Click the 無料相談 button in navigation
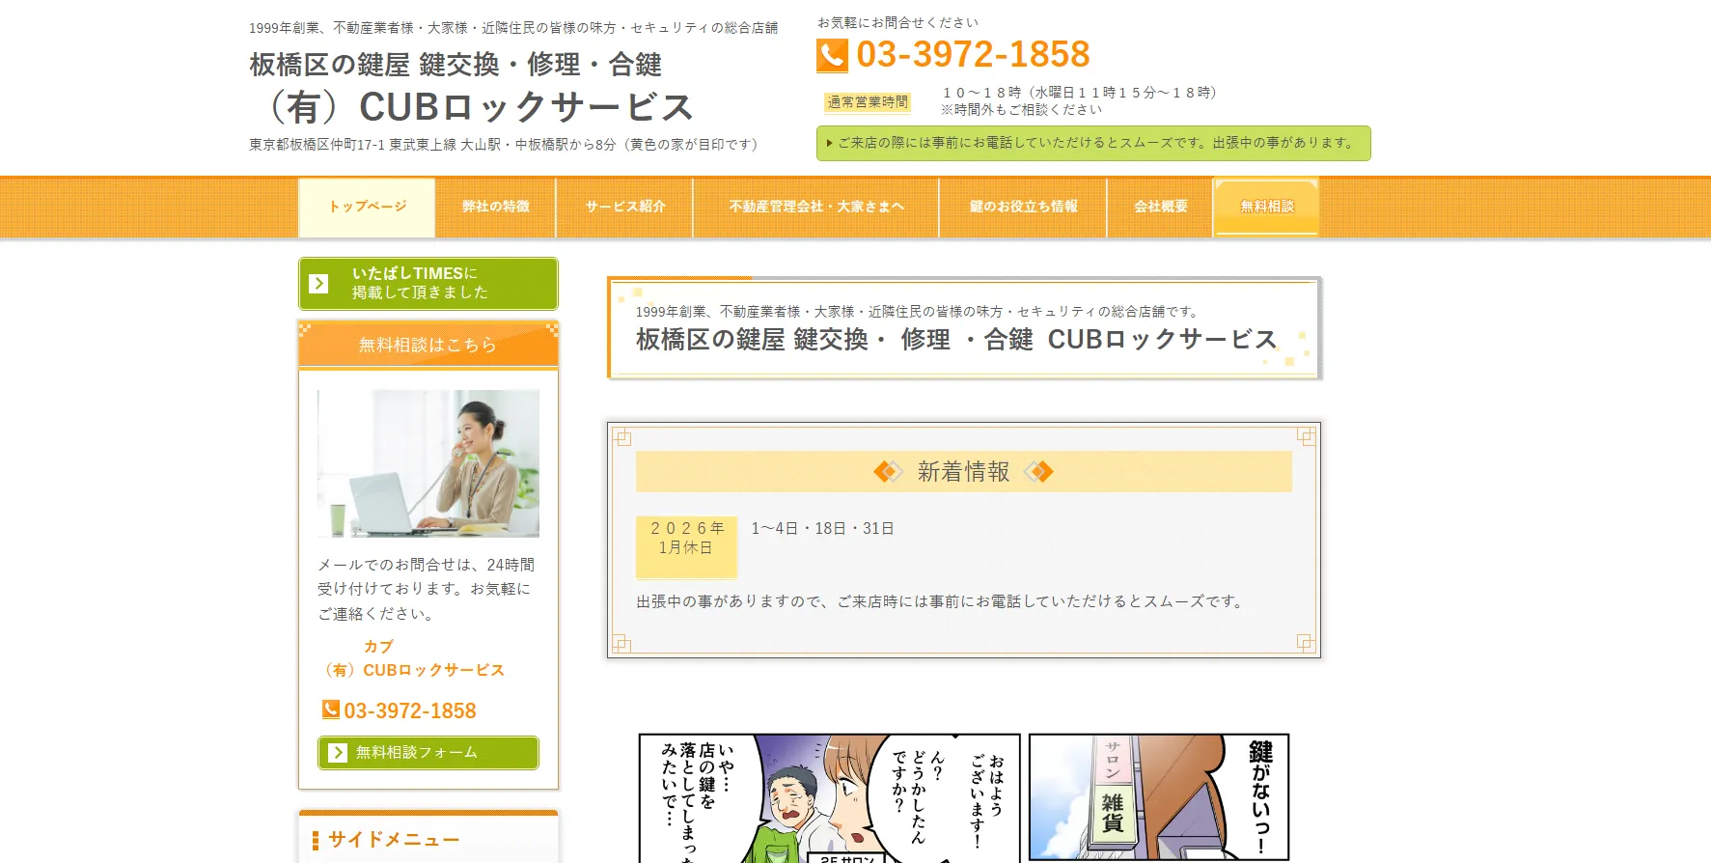 (1266, 207)
